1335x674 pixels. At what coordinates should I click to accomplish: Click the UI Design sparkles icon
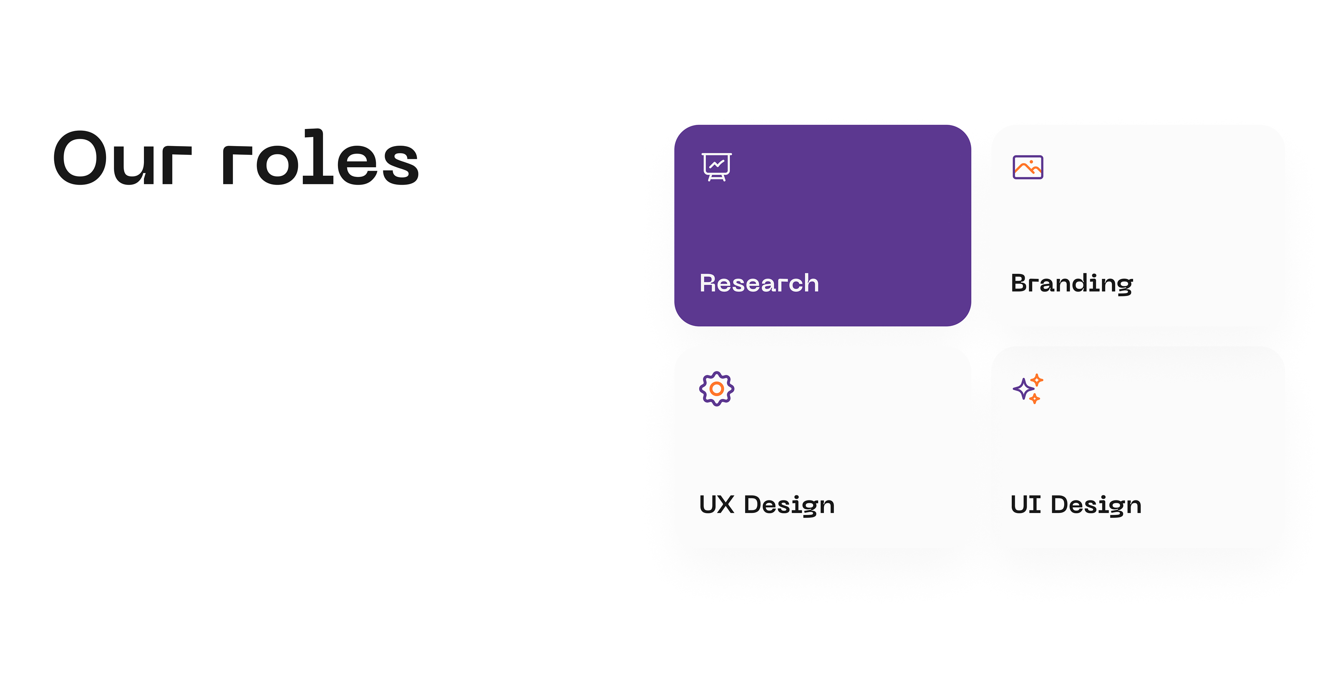1028,389
